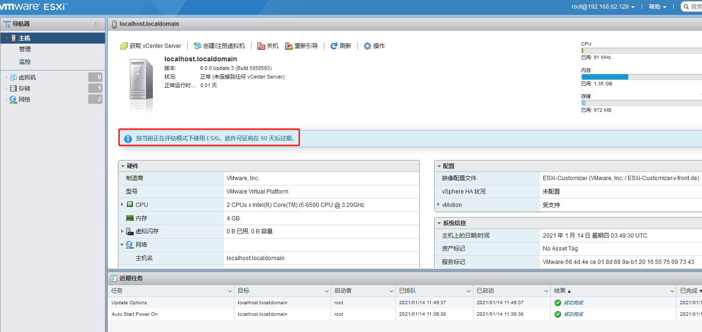This screenshot has height=332, width=702.
Task: Click the Get vCenter Server icon
Action: [x=124, y=46]
